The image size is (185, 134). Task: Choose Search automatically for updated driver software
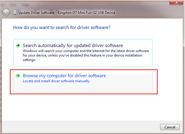pos(83,53)
